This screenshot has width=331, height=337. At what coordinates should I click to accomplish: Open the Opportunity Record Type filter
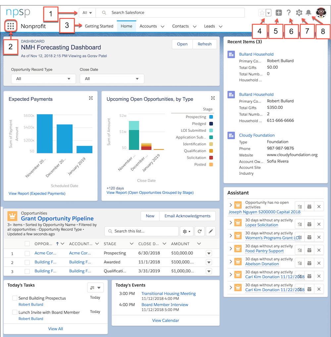(43, 79)
